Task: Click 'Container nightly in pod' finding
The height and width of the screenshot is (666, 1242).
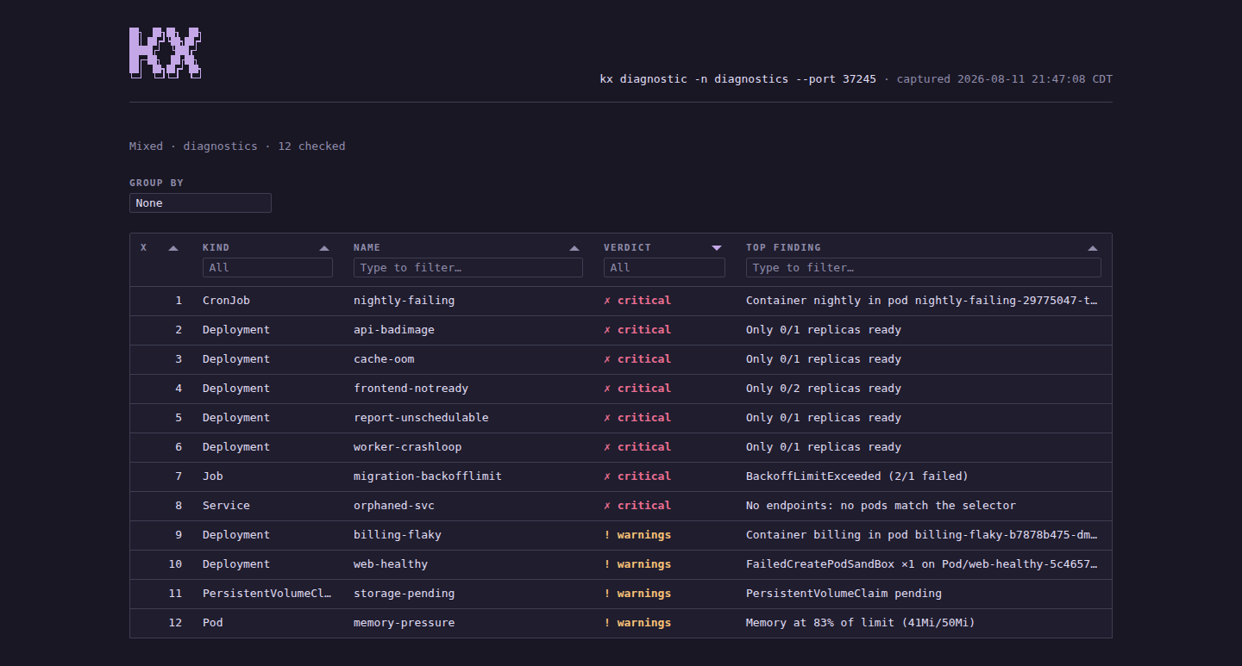Action: click(x=922, y=301)
